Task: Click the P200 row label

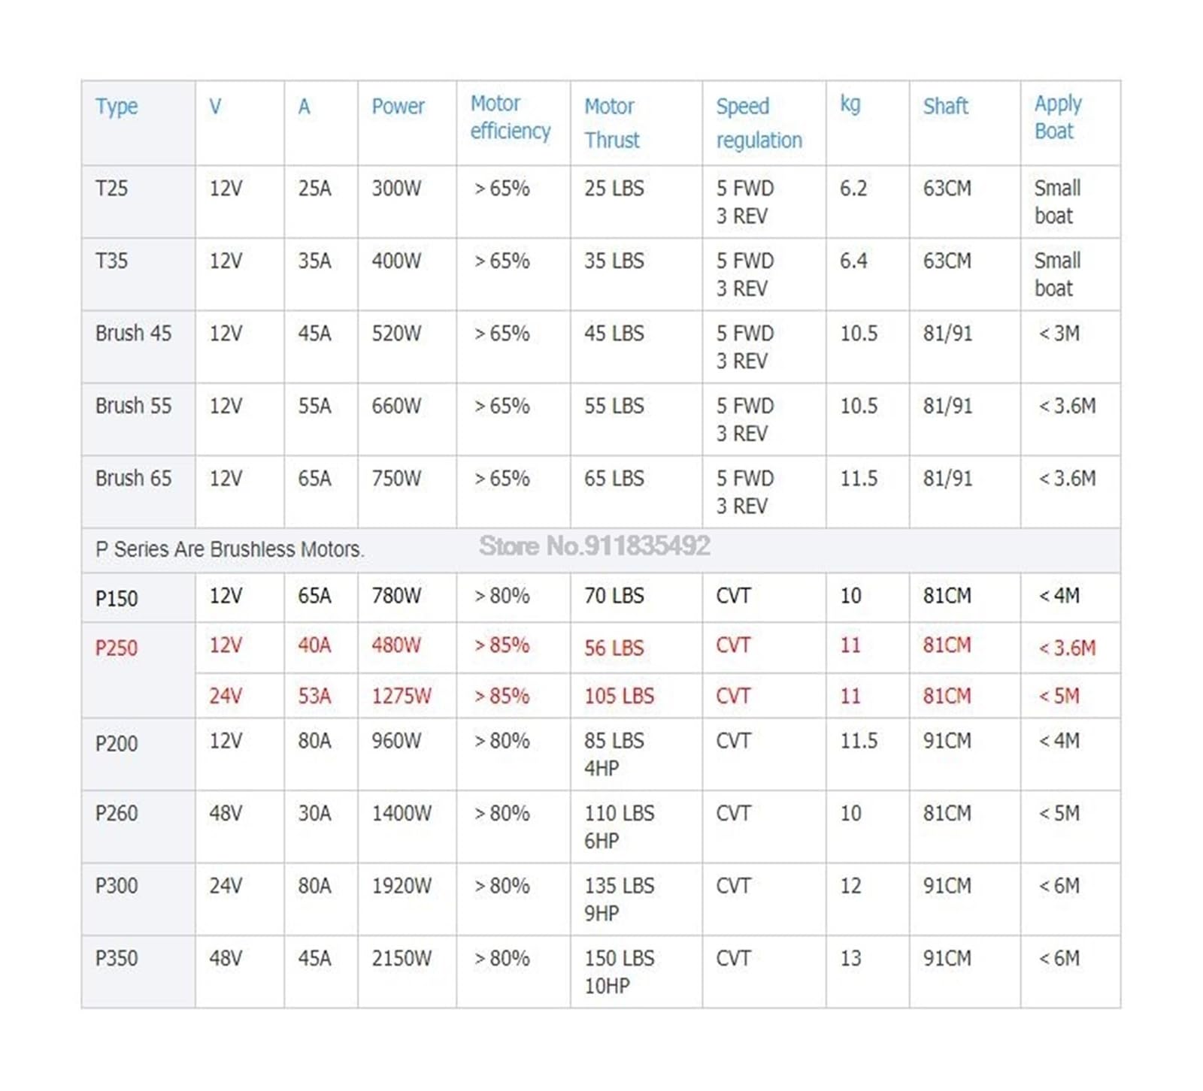Action: pyautogui.click(x=117, y=743)
